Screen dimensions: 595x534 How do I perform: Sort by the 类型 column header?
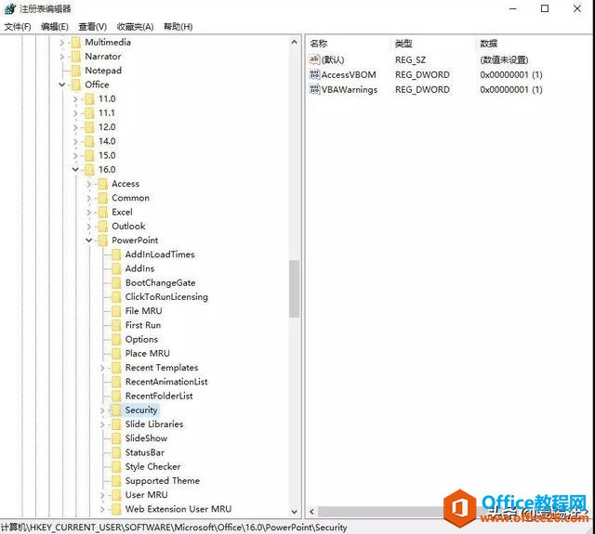click(403, 44)
